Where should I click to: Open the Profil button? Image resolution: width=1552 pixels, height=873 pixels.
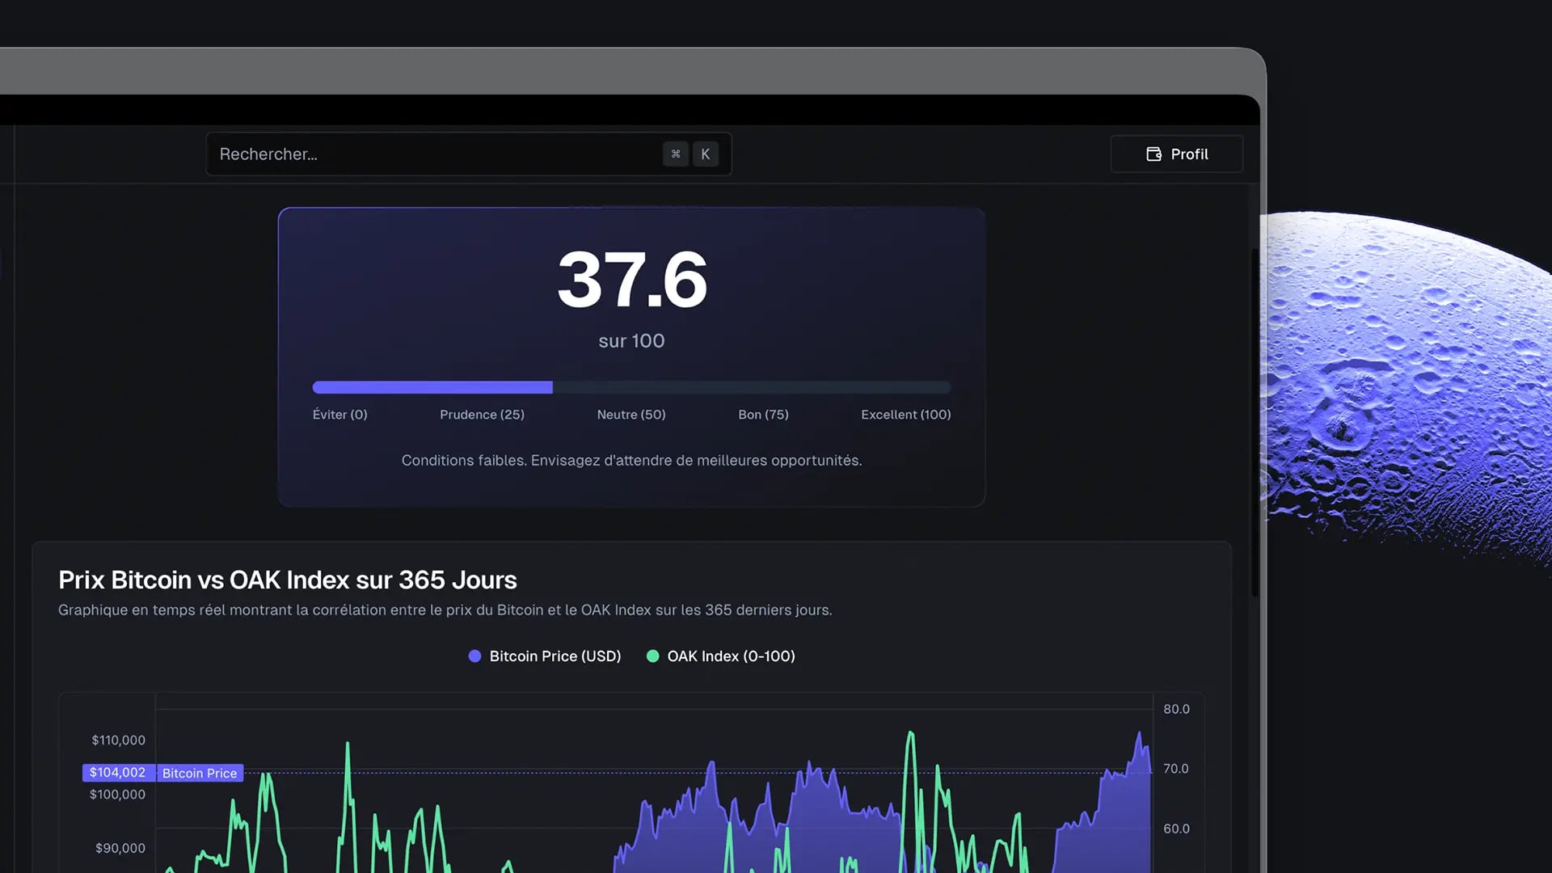[1177, 154]
